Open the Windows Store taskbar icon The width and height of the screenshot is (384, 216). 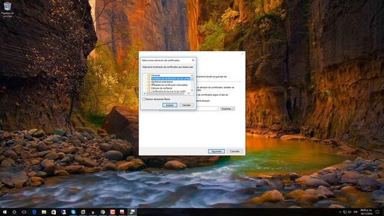(x=53, y=212)
